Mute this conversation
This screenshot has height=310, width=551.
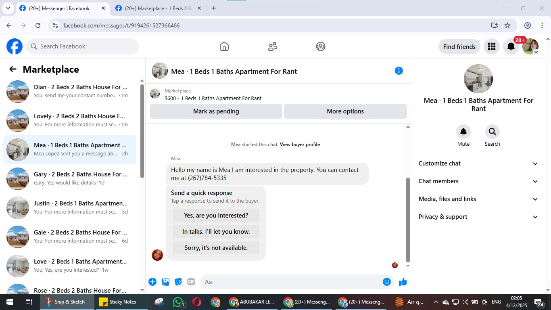(463, 132)
